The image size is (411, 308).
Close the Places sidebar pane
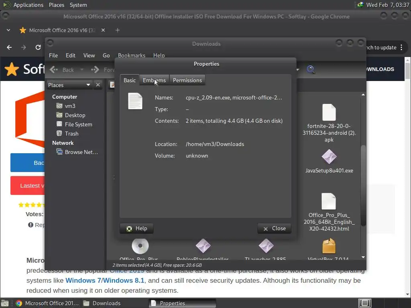98,85
